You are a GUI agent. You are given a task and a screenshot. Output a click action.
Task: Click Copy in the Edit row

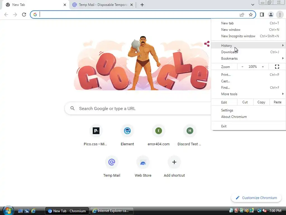tap(261, 102)
